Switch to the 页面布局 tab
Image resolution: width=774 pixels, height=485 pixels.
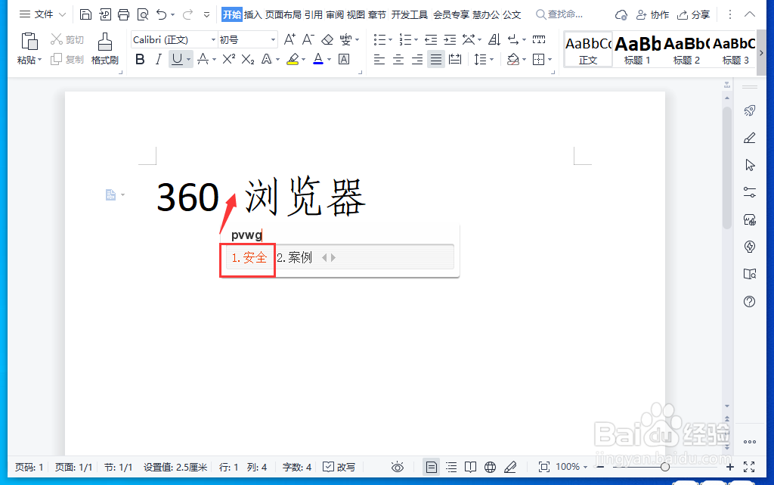point(283,15)
